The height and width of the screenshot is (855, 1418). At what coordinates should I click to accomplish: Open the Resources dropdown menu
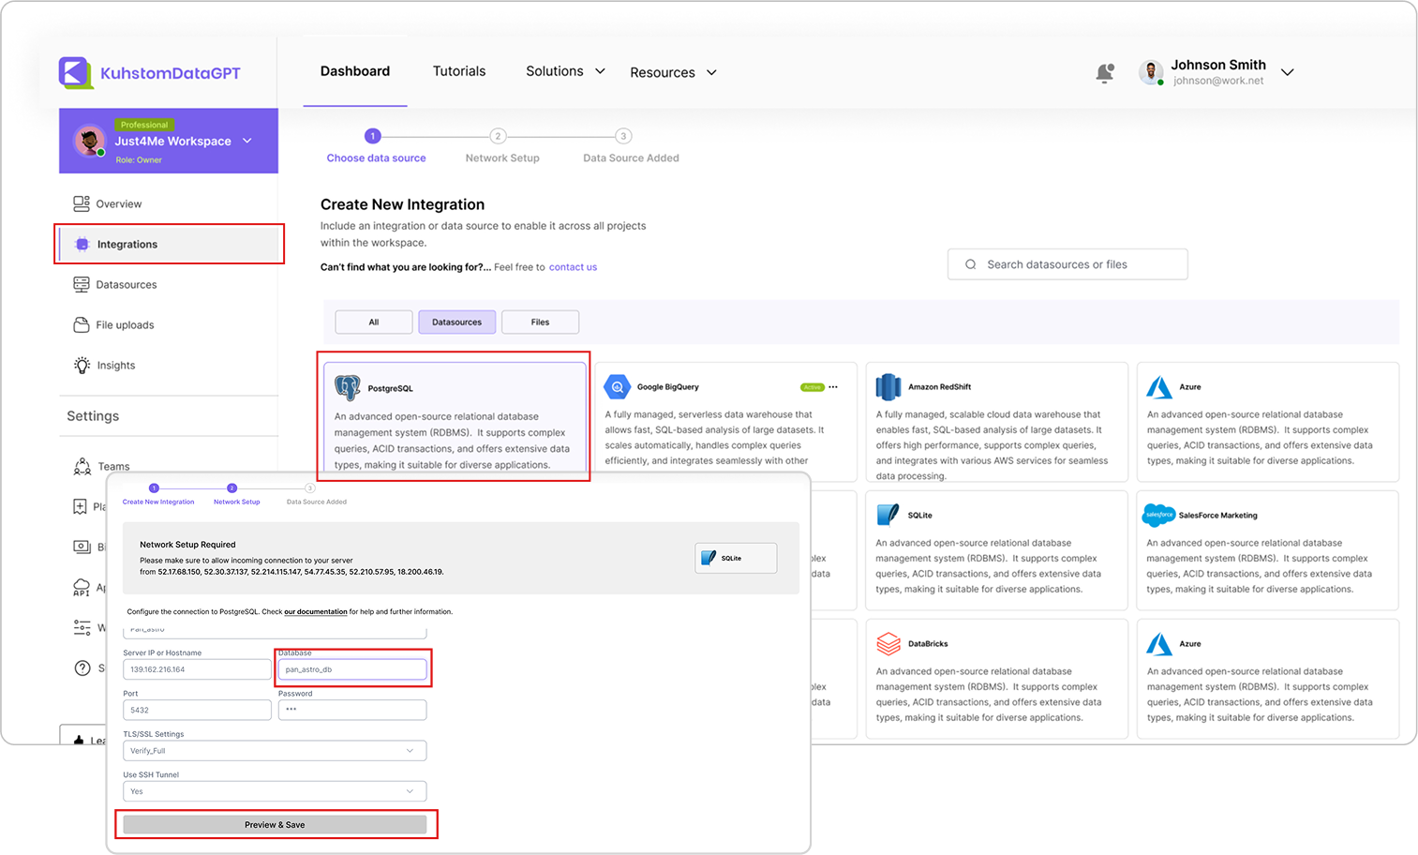[x=673, y=71]
